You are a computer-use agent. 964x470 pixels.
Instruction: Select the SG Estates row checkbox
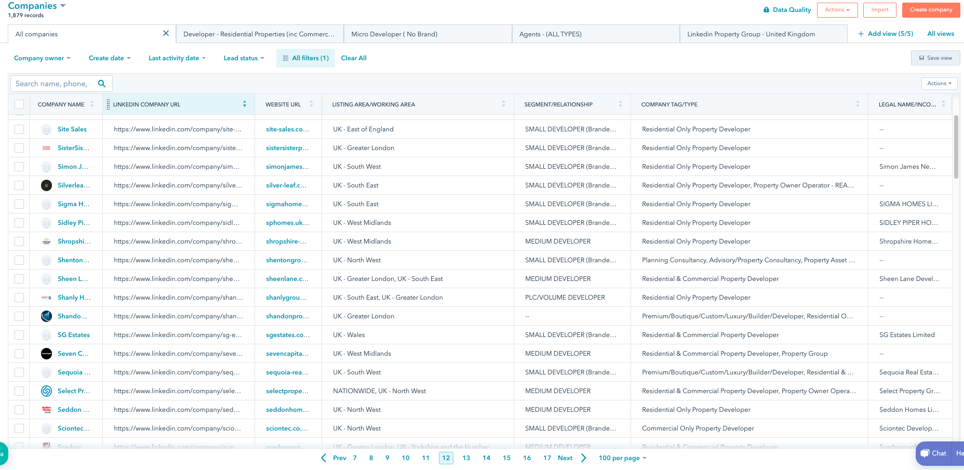19,335
